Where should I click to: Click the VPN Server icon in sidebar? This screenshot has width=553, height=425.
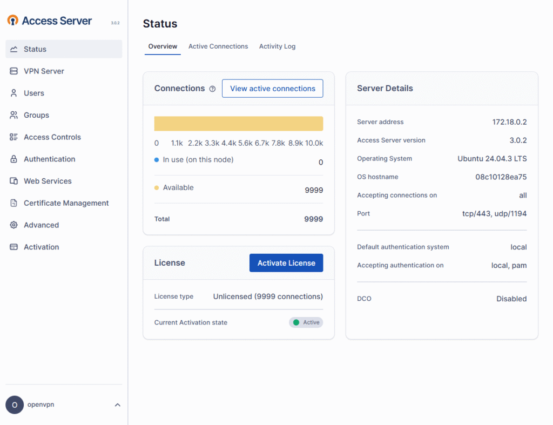(x=14, y=71)
